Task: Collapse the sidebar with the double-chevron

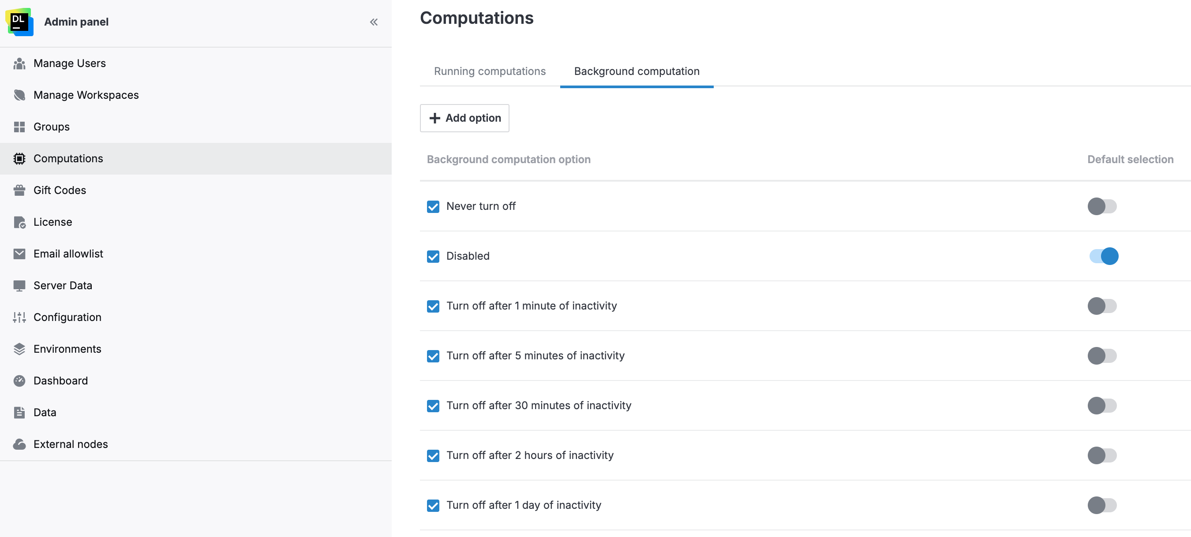Action: point(374,22)
